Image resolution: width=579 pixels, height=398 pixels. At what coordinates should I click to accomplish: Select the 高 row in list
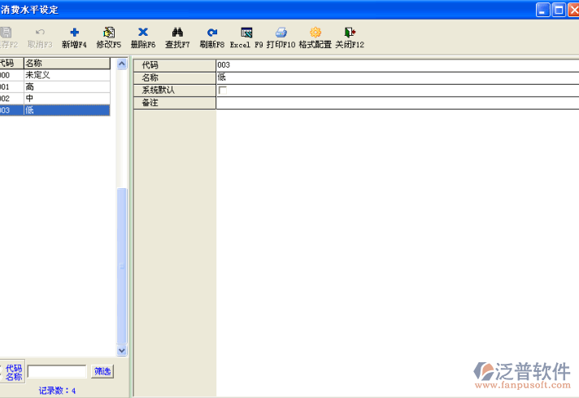pos(65,86)
